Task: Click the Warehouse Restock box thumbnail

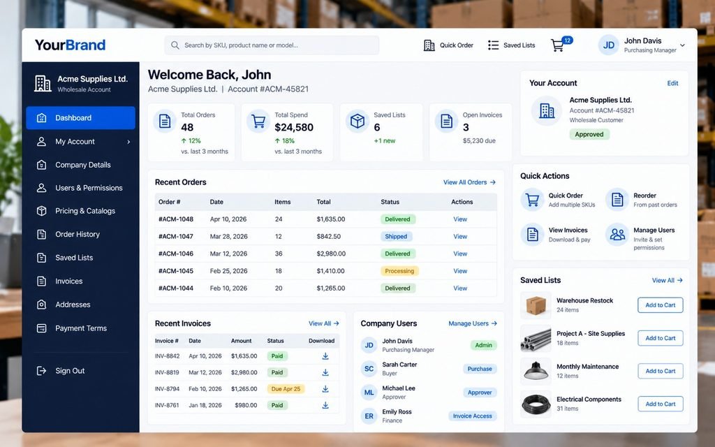Action: tap(536, 305)
